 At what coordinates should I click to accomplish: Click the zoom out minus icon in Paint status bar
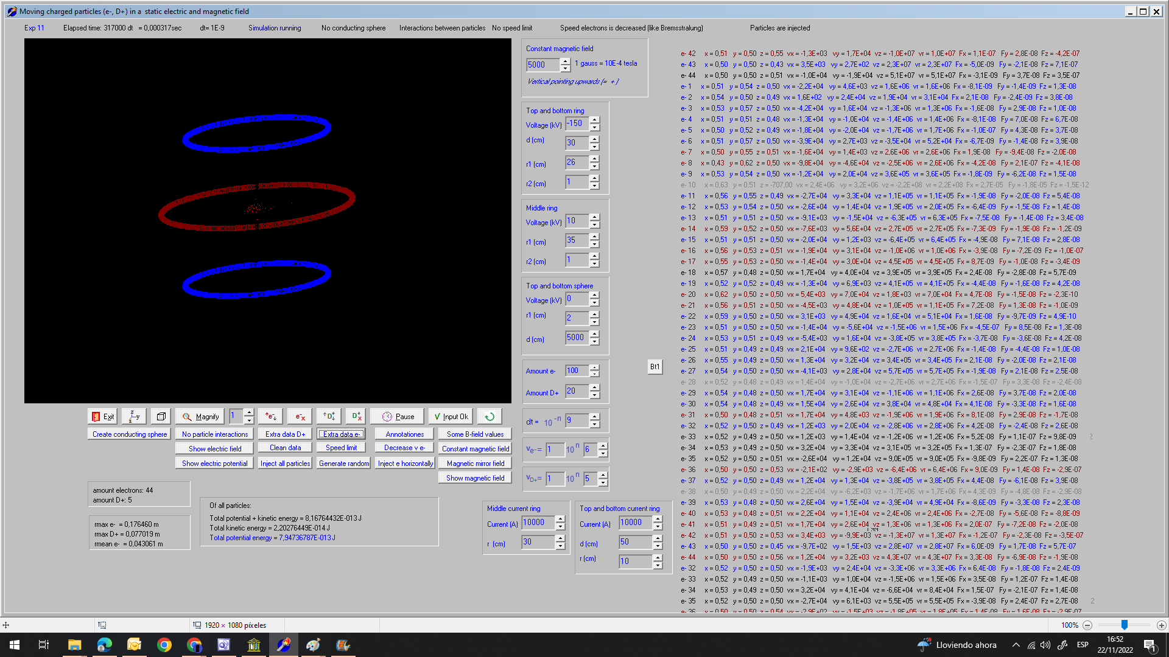pos(1087,625)
